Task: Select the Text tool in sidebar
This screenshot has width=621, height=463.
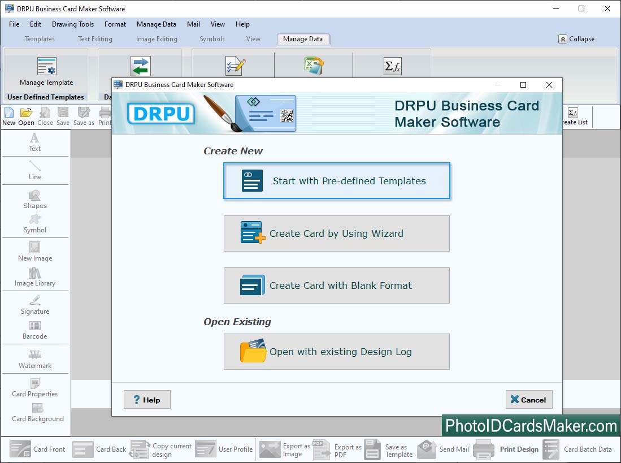Action: coord(35,142)
